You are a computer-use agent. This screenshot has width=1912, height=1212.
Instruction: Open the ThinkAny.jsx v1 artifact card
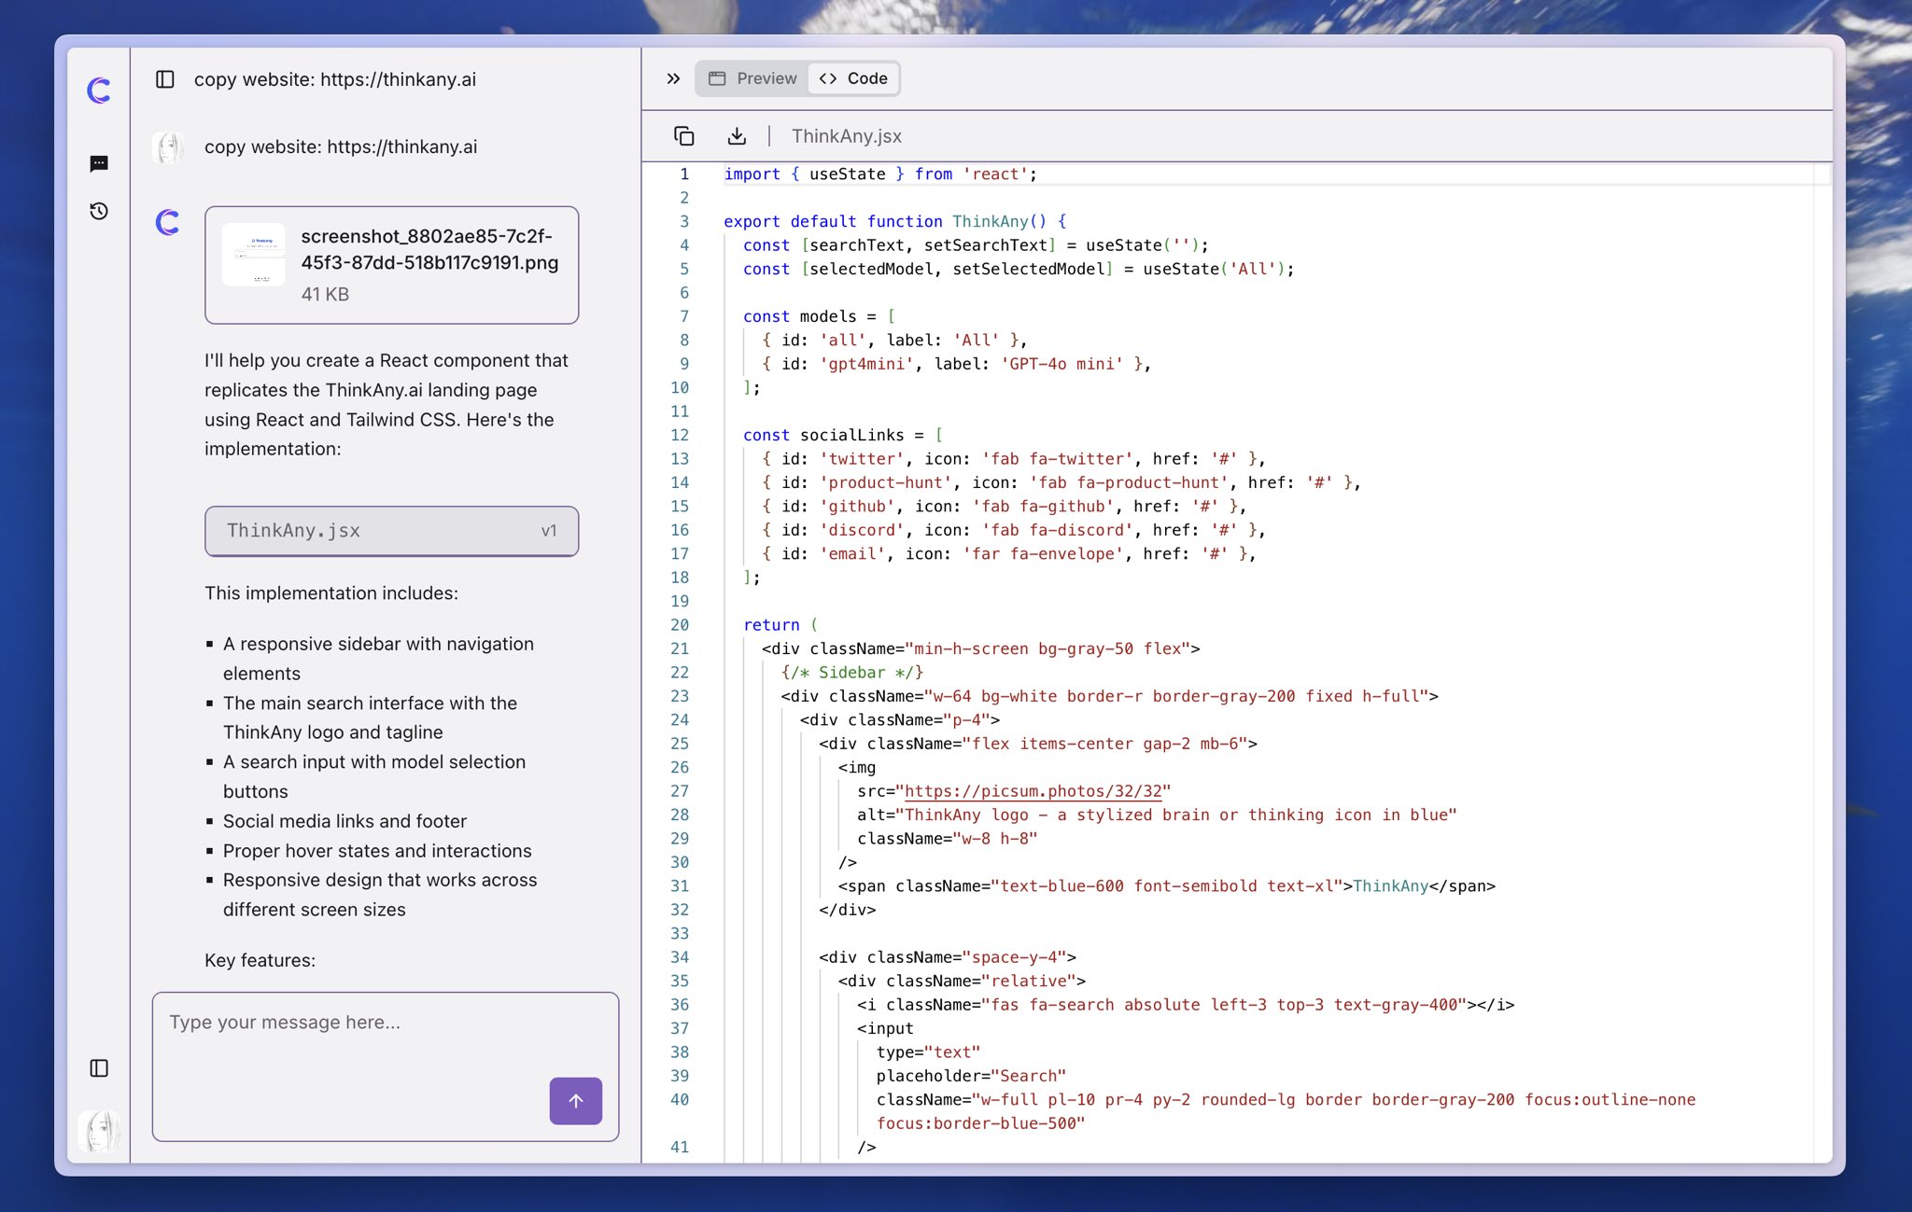tap(391, 531)
